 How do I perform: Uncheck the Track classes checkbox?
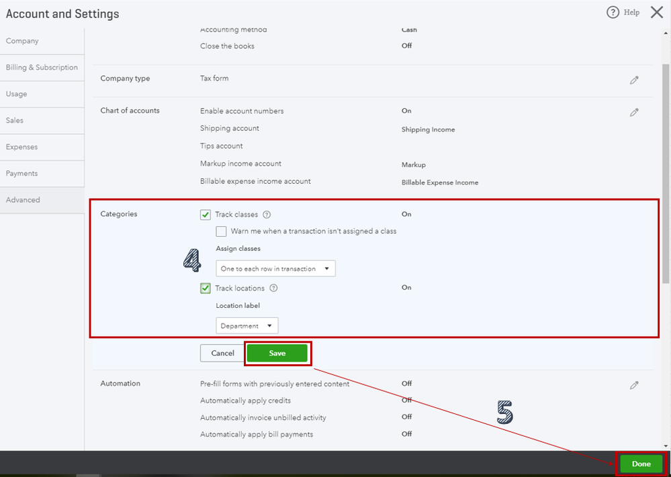click(x=206, y=215)
